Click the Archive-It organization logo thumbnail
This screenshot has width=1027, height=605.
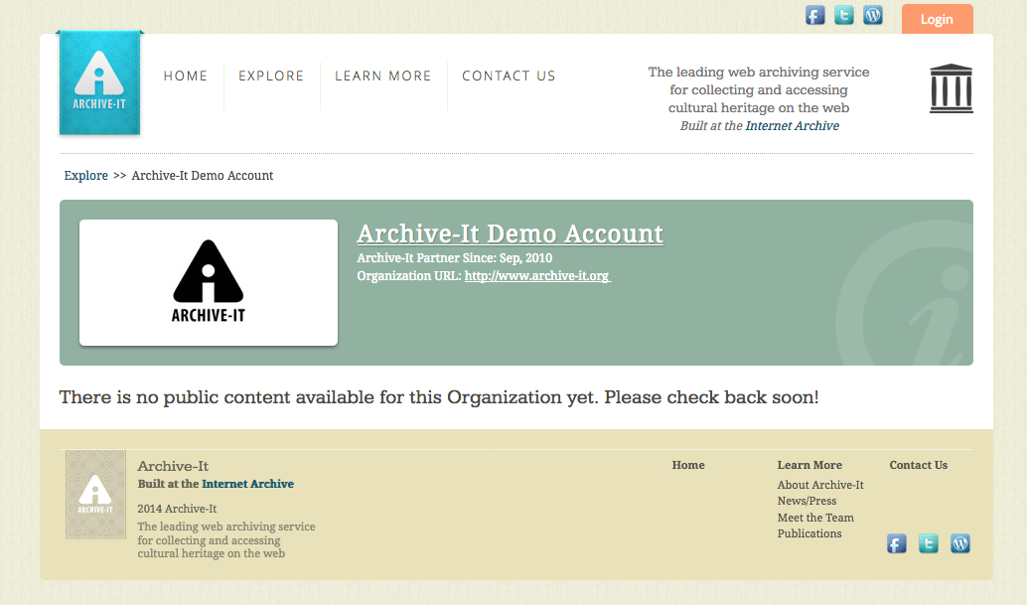[209, 283]
